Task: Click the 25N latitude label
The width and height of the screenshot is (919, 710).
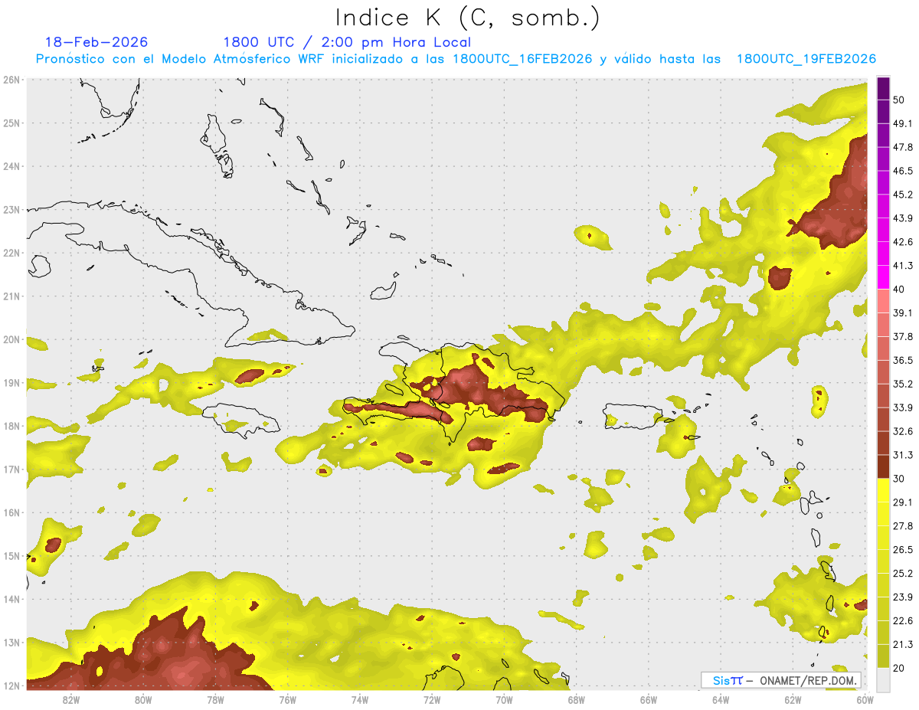Action: pyautogui.click(x=11, y=123)
